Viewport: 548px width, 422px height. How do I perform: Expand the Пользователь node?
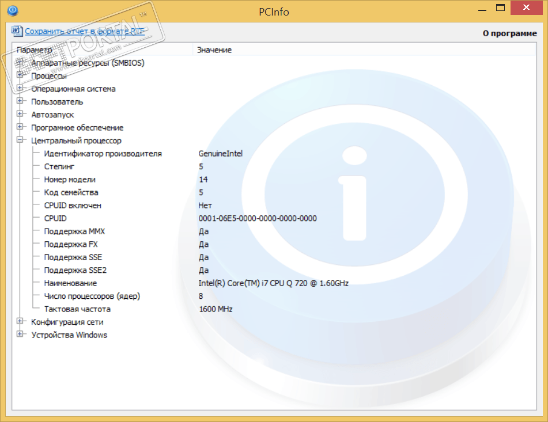click(x=20, y=101)
